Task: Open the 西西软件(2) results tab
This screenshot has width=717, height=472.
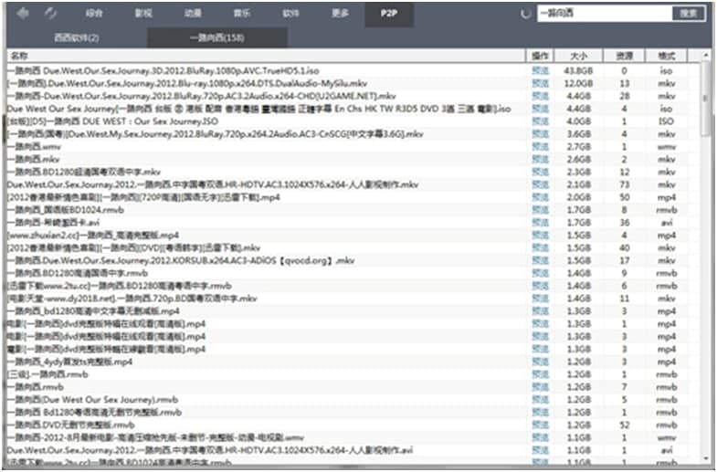Action: [77, 37]
